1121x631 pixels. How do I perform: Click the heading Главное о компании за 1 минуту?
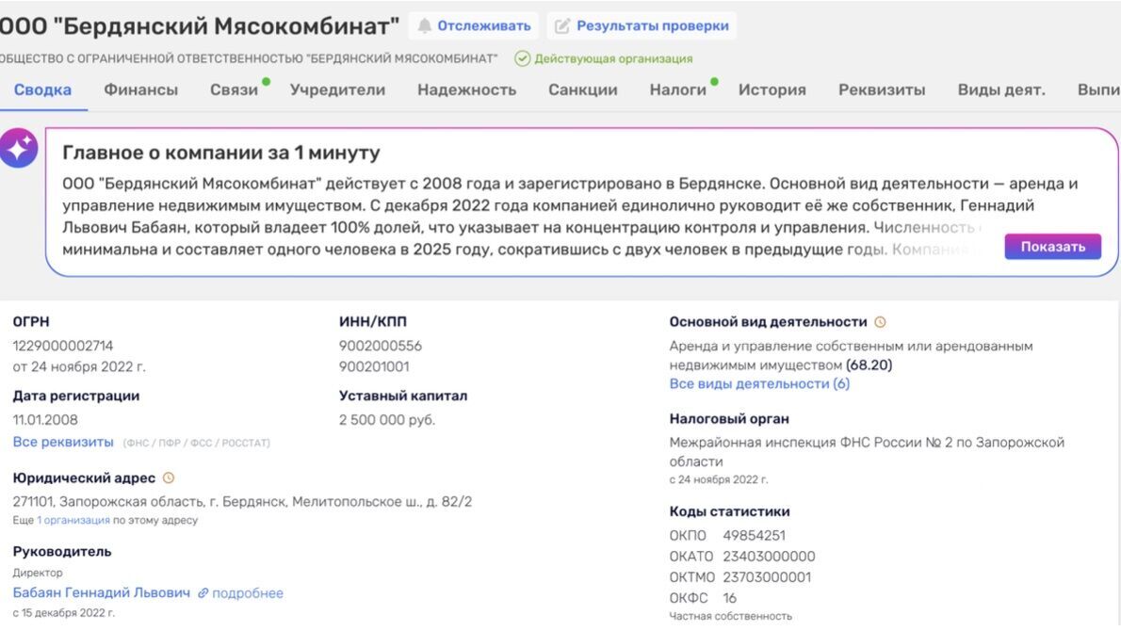pyautogui.click(x=221, y=153)
